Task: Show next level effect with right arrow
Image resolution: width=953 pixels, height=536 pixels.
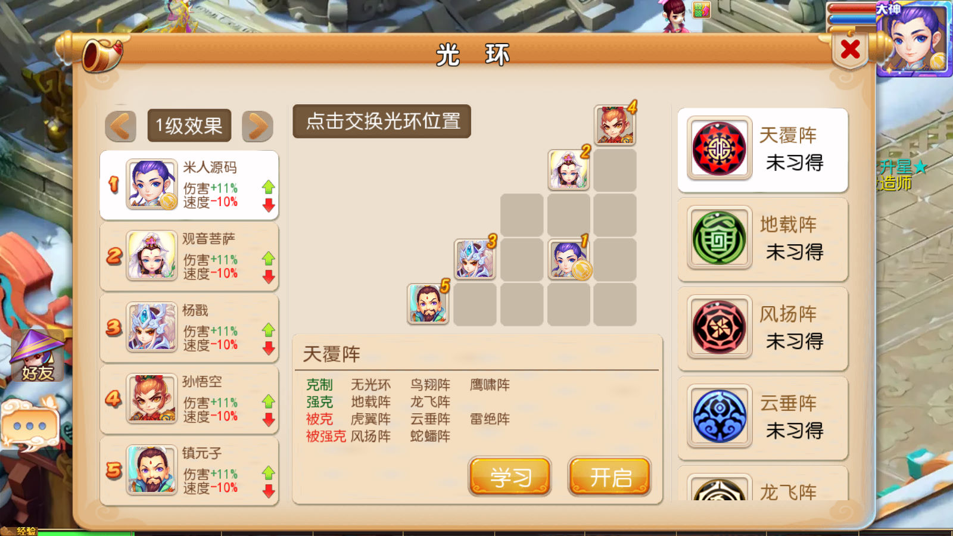Action: tap(257, 126)
